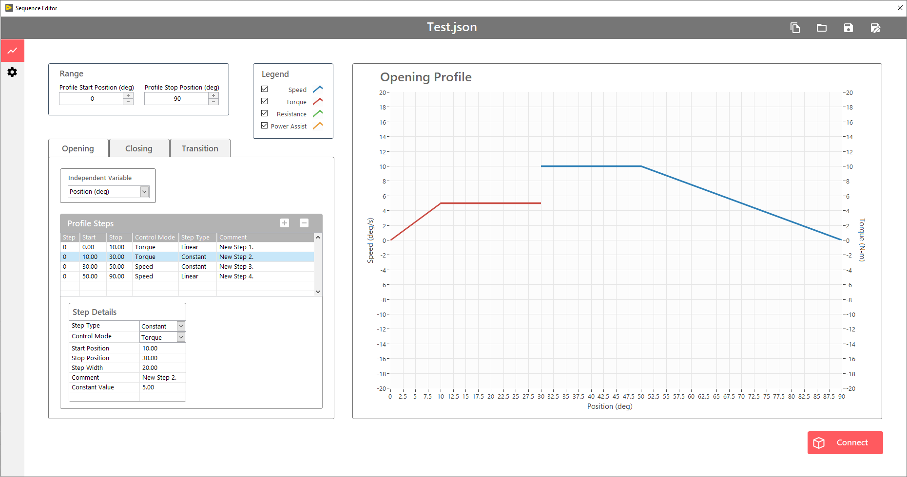Open the Control Mode dropdown in Step Details
Image resolution: width=907 pixels, height=477 pixels.
(x=181, y=337)
